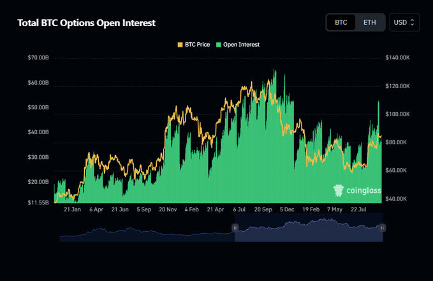Click the $80.00K right axis label

[x=396, y=142]
